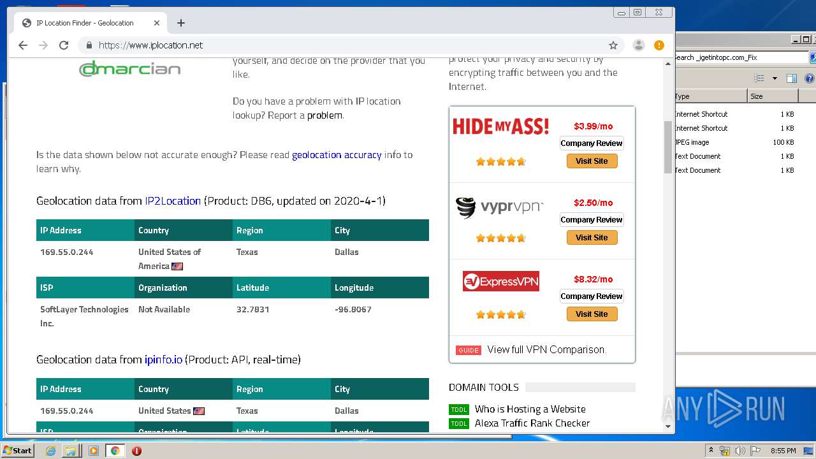The image size is (816, 459).
Task: Click the ExpressVPN logo
Action: (501, 281)
